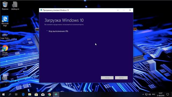Screen dimensions: 172x97
Task: Click the setup program title bar icon
Action: coord(41,10)
